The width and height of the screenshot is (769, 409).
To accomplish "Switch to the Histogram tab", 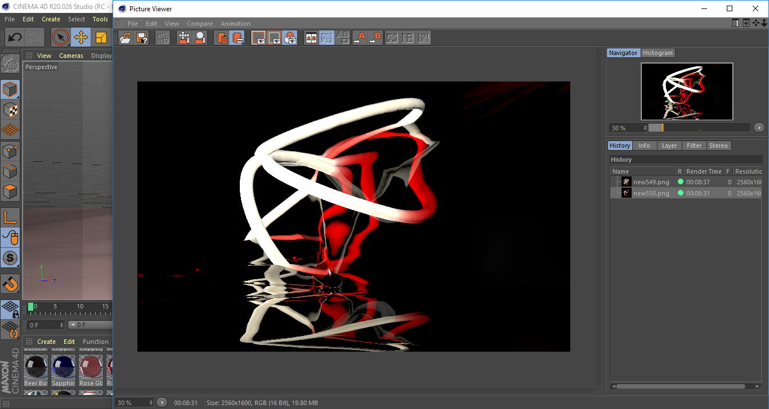I will click(658, 53).
